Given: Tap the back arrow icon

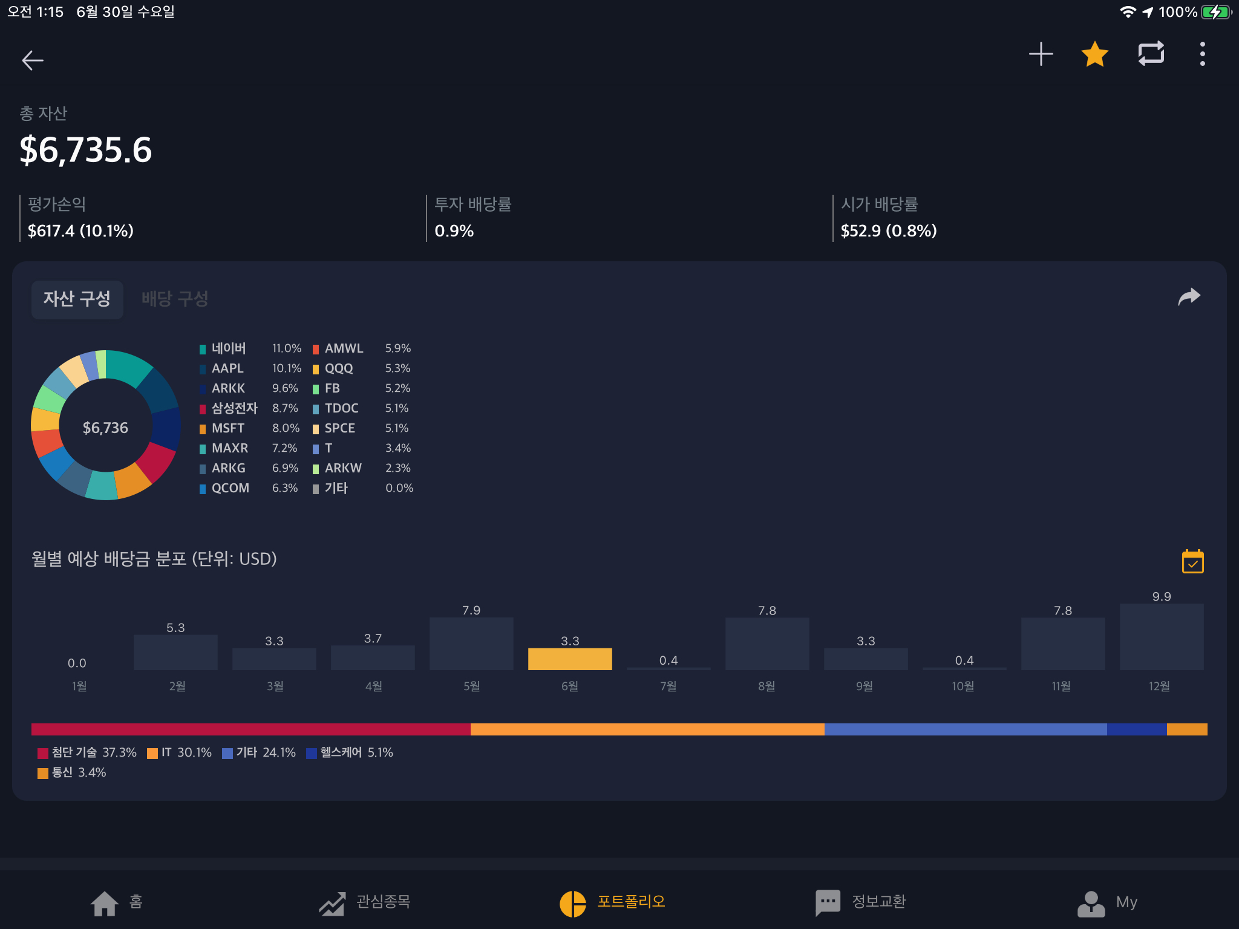Looking at the screenshot, I should click(x=33, y=60).
